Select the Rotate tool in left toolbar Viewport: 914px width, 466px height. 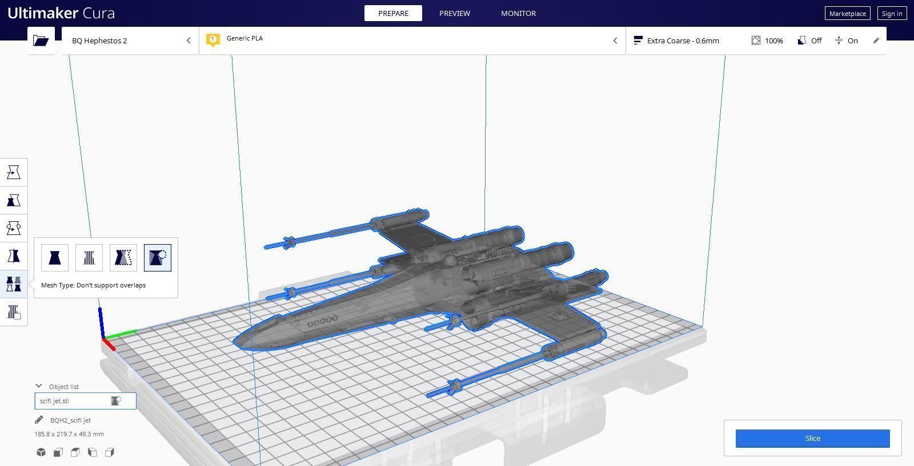click(14, 228)
